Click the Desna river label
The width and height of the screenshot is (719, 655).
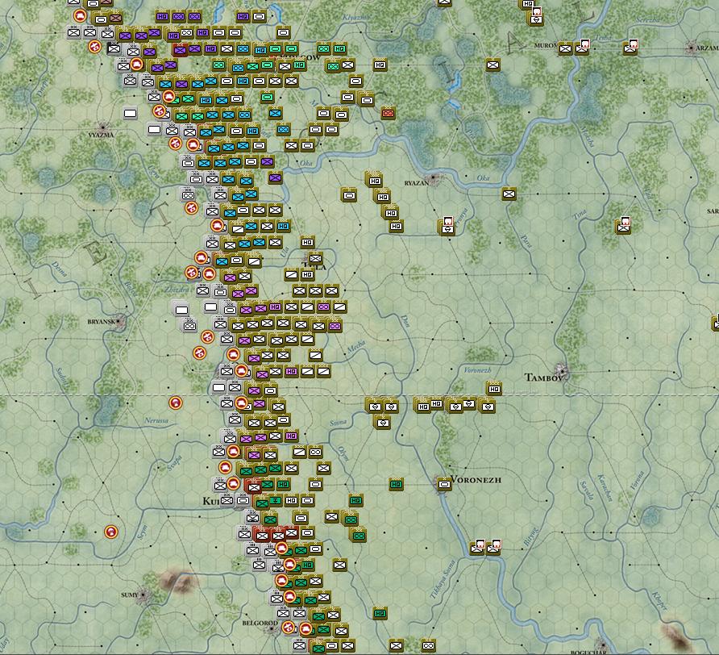[x=60, y=269]
